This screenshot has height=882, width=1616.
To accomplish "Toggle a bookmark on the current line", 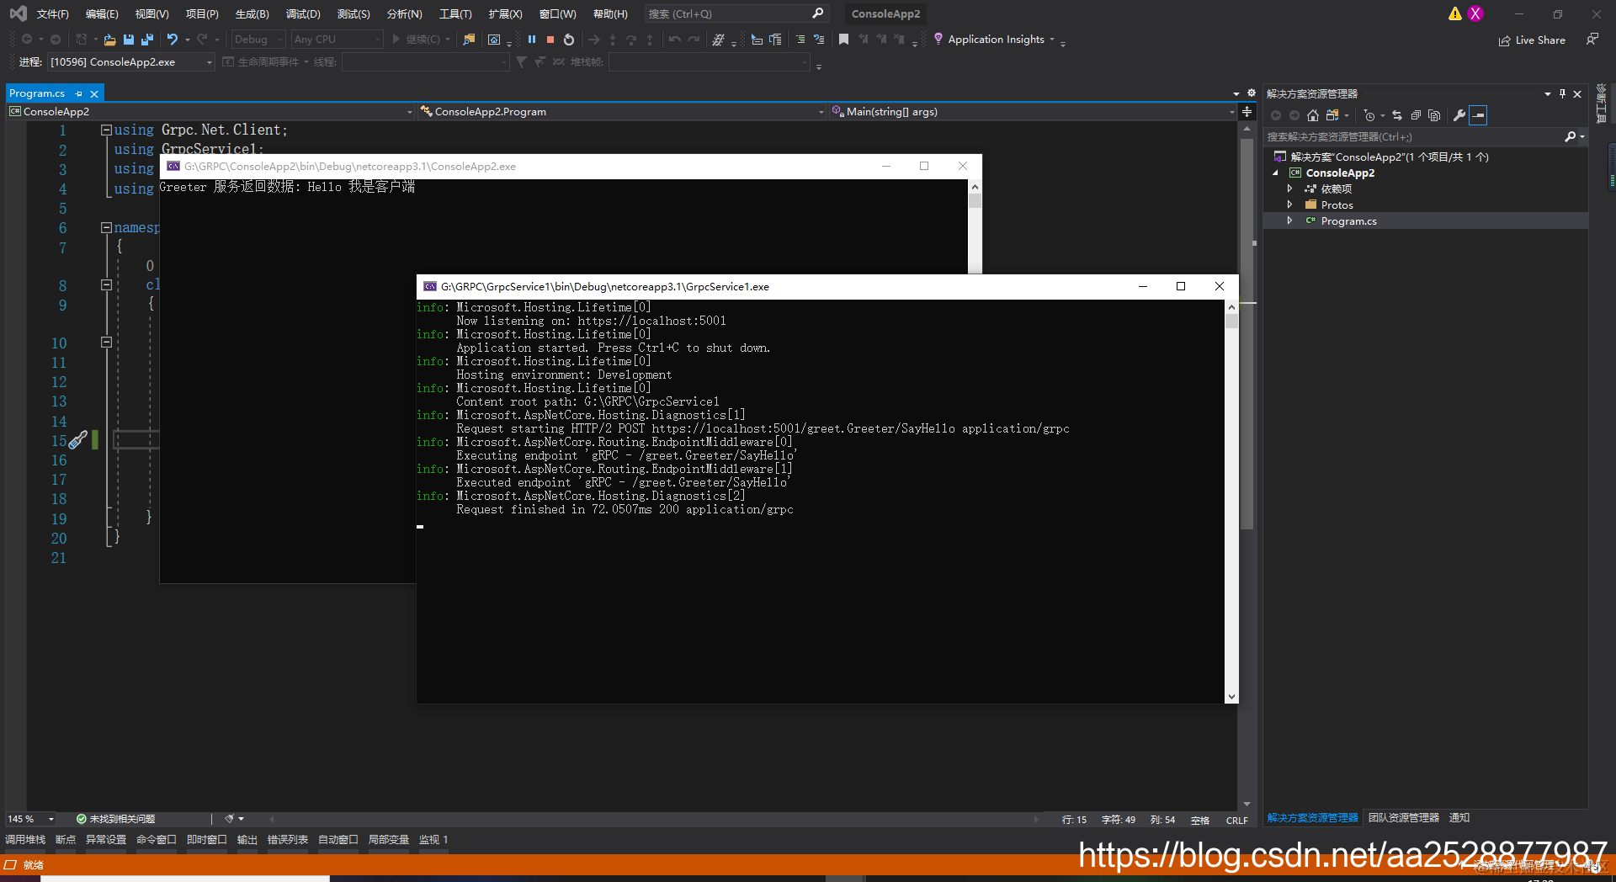I will (843, 40).
